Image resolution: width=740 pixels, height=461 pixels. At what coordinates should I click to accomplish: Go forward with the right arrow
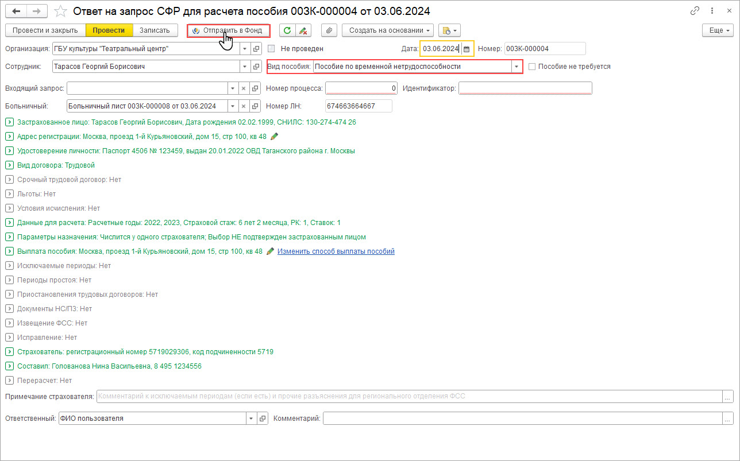(37, 11)
